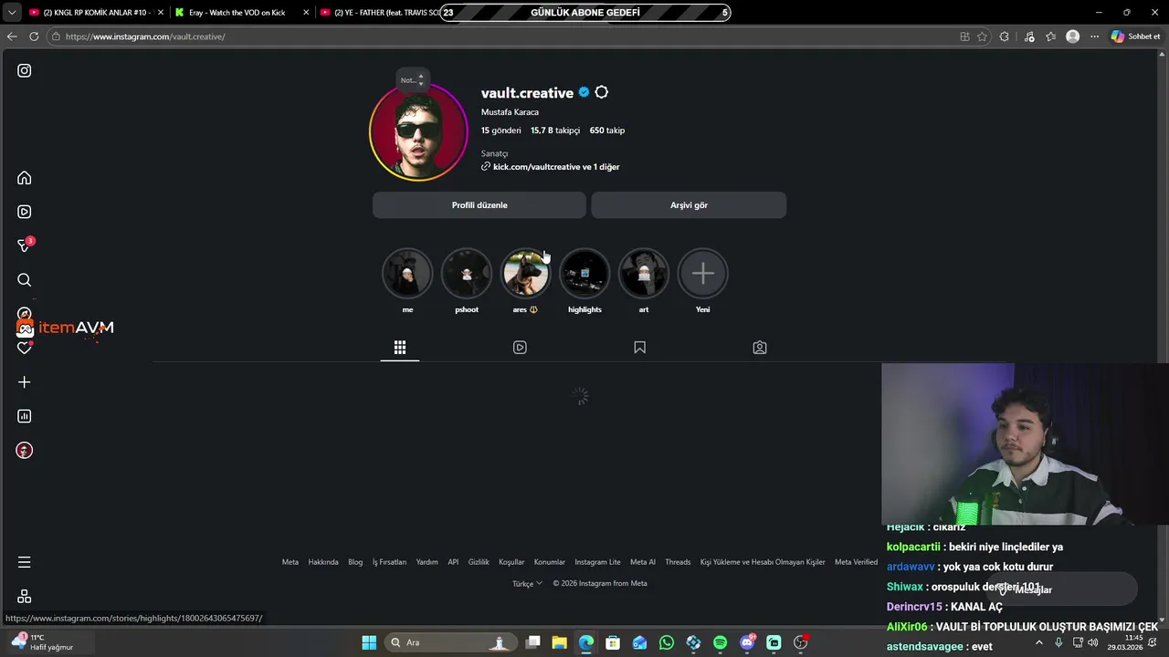Expand the browser tab list chevron
This screenshot has height=657, width=1169.
(x=12, y=13)
